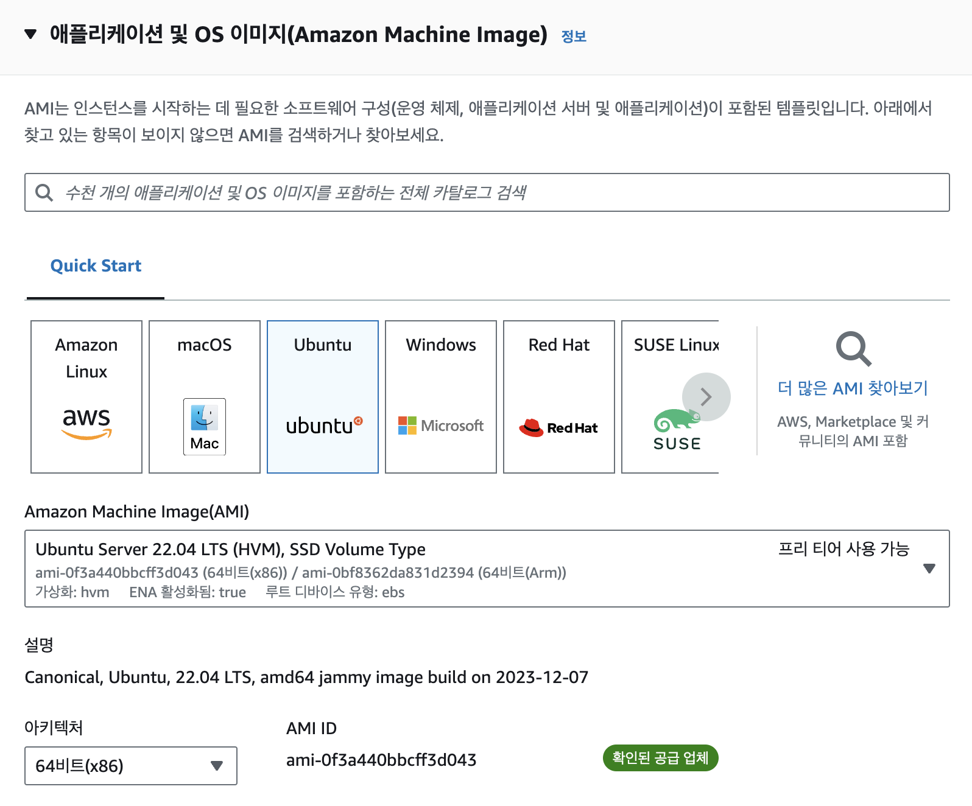
Task: Open the Ubuntu Server 22.04 LTS dropdown
Action: click(x=487, y=569)
